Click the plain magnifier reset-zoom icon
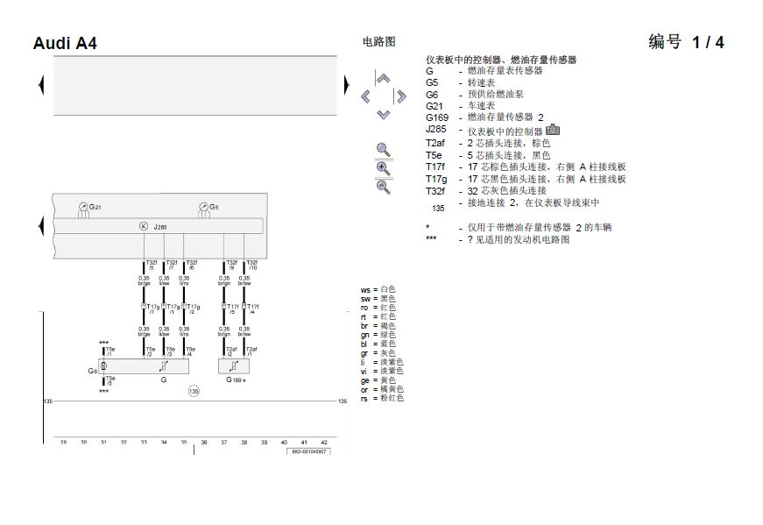 384,150
